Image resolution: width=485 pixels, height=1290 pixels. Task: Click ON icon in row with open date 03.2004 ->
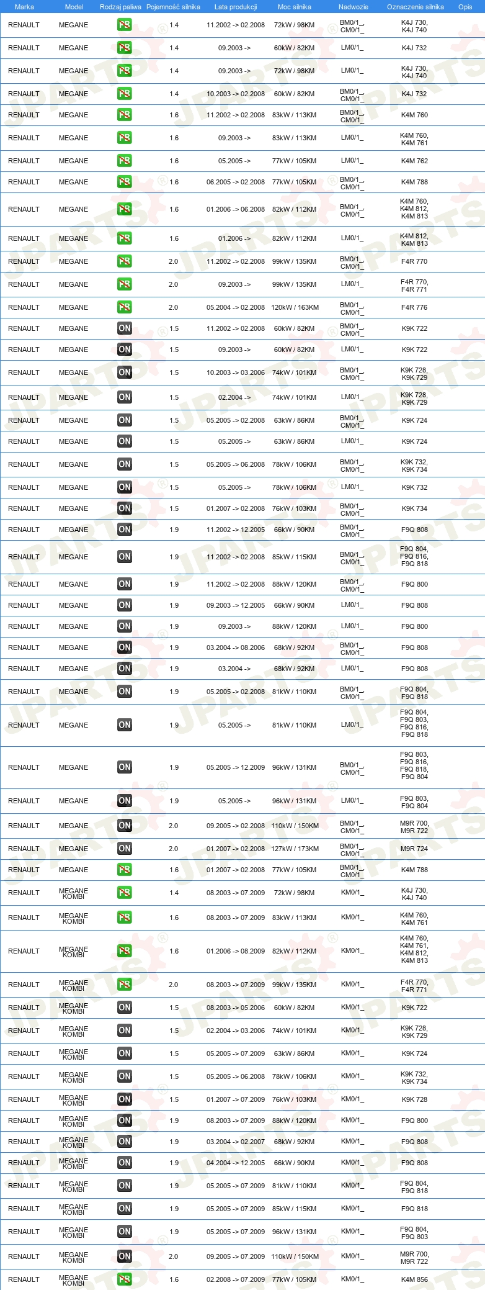[x=124, y=669]
